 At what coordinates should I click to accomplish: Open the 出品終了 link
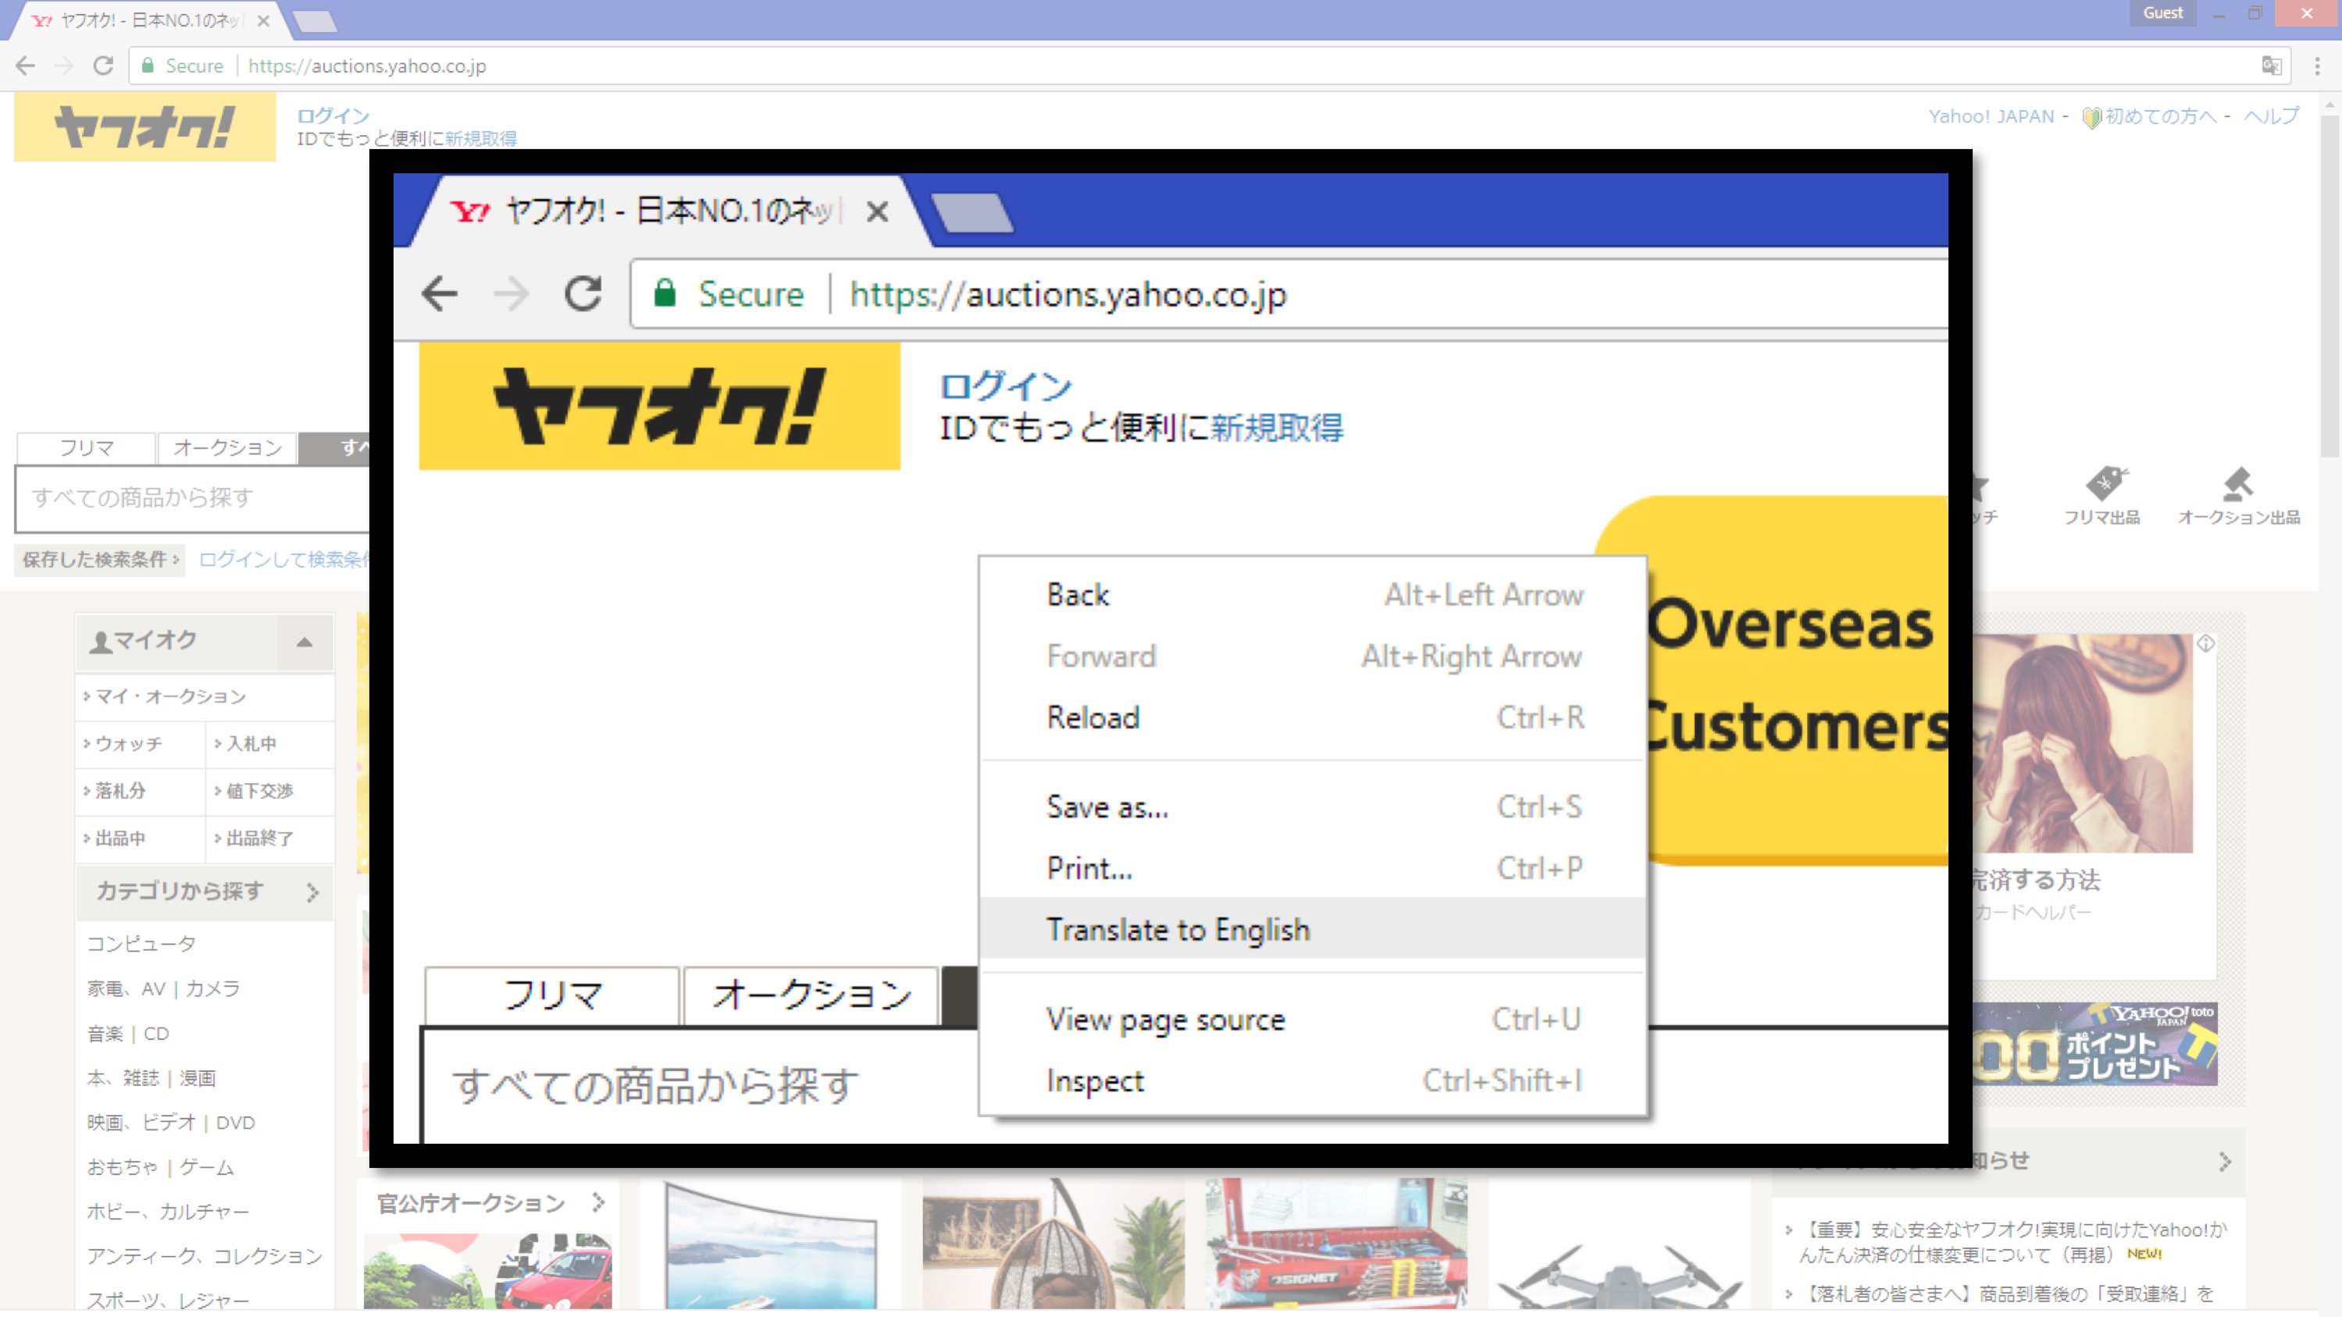[x=259, y=838]
